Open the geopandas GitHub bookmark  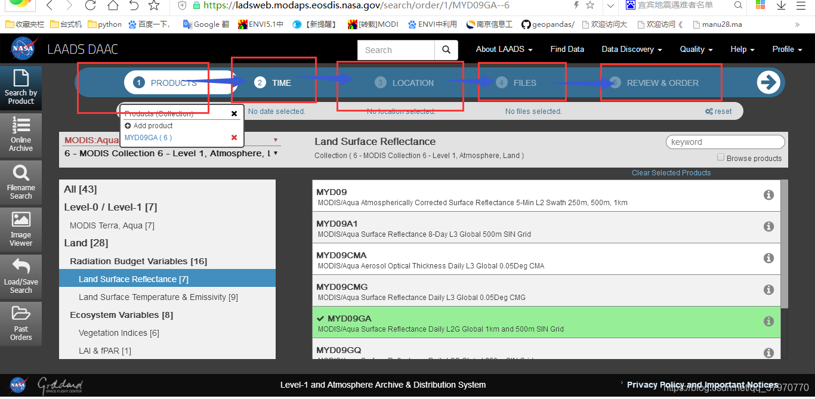coord(548,24)
